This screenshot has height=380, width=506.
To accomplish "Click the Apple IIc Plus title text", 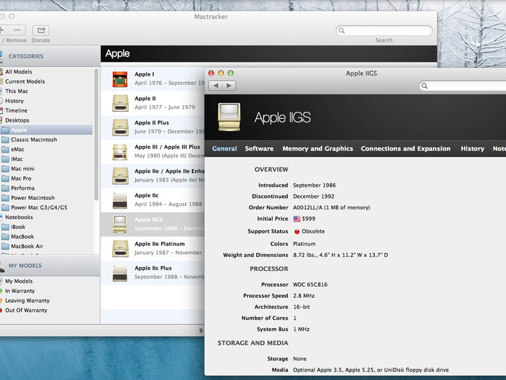I will 153,268.
